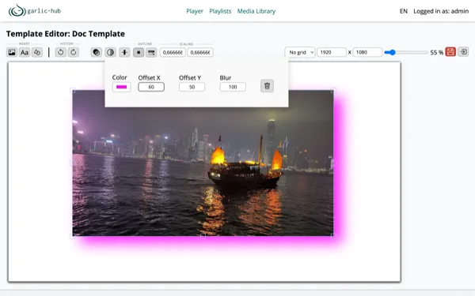Image resolution: width=475 pixels, height=296 pixels.
Task: Toggle the active shadow square tool
Action: (139, 52)
